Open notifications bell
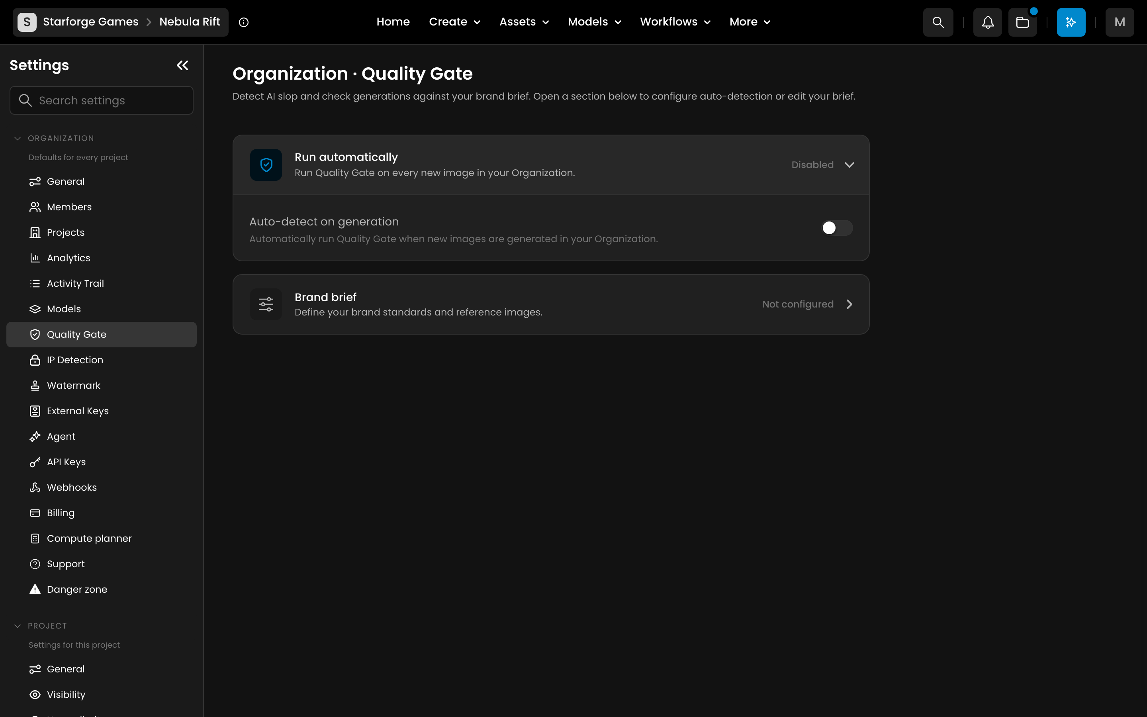The width and height of the screenshot is (1147, 717). [987, 22]
